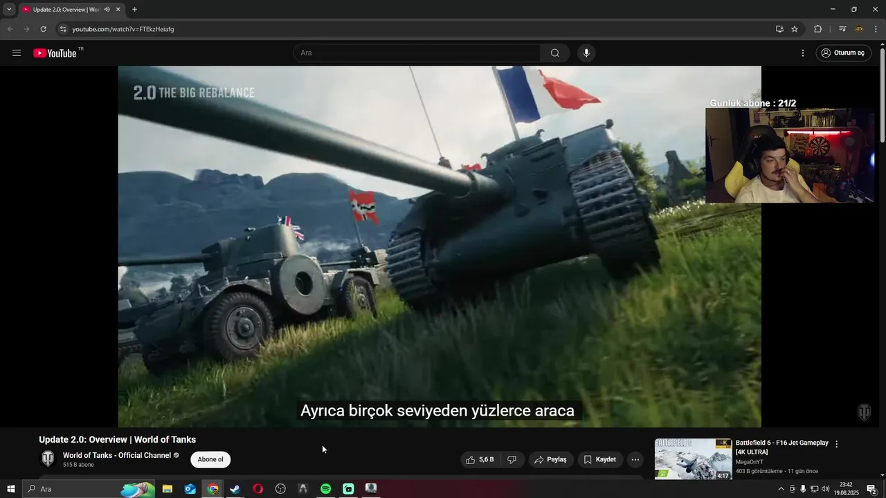Click the Windows taskbar Ara search box
886x498 pixels.
coord(88,489)
